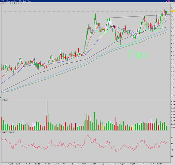Click the pink chain-link group icon
175x165 pixels.
click(x=169, y=1)
